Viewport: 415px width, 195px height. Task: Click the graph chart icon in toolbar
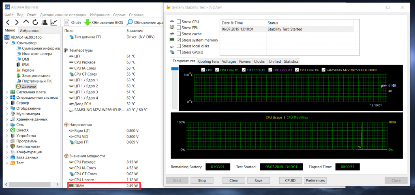coord(53,22)
